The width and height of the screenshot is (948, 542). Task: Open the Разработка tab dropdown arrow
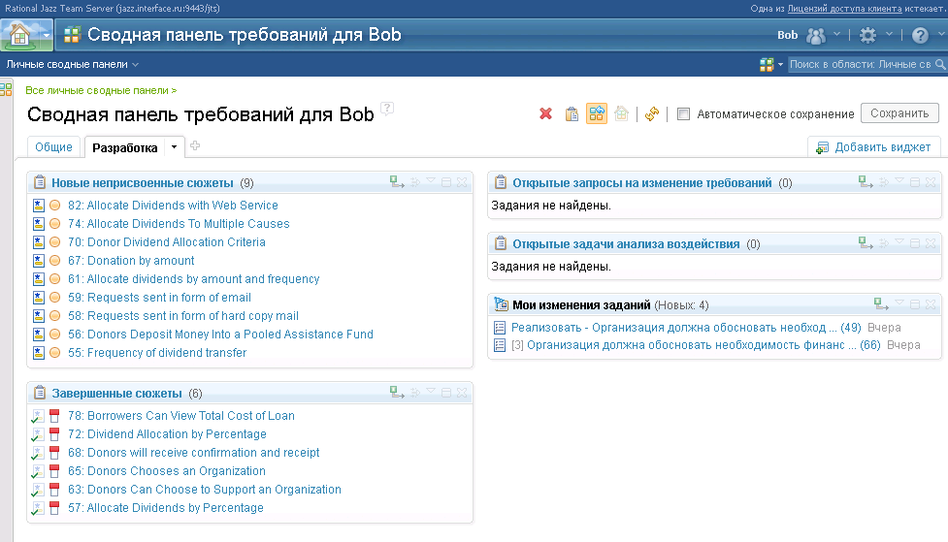pos(174,146)
